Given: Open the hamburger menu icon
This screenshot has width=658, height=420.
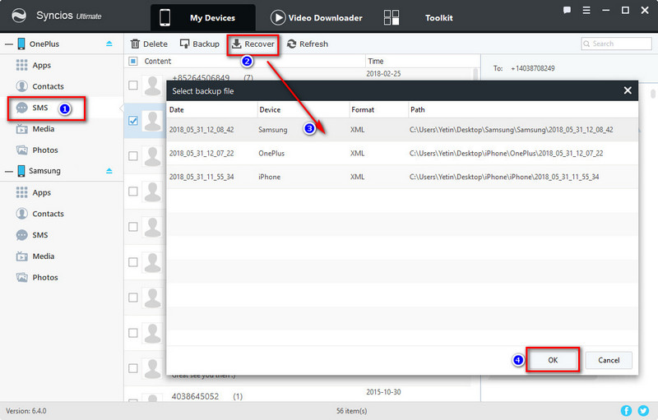Looking at the screenshot, I should (x=586, y=10).
